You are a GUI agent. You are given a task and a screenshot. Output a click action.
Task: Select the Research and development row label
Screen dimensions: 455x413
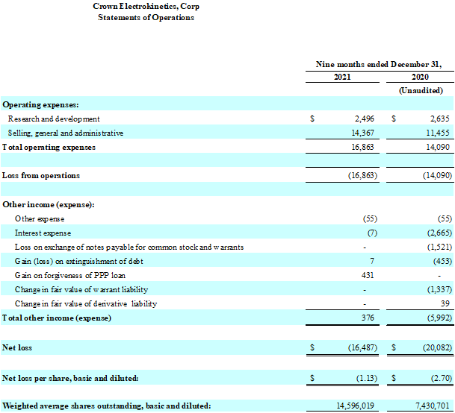(54, 119)
